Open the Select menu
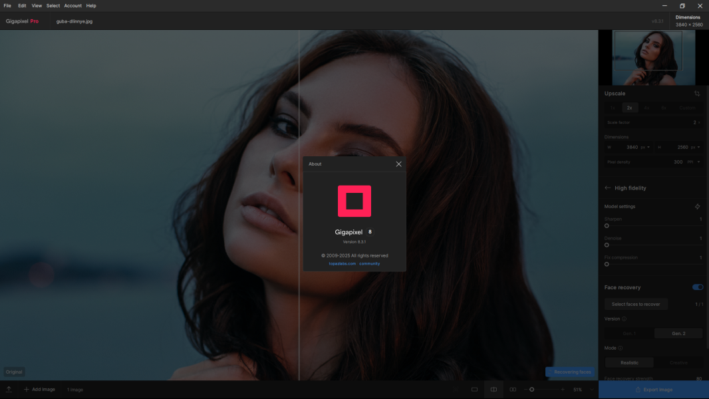 pos(53,6)
